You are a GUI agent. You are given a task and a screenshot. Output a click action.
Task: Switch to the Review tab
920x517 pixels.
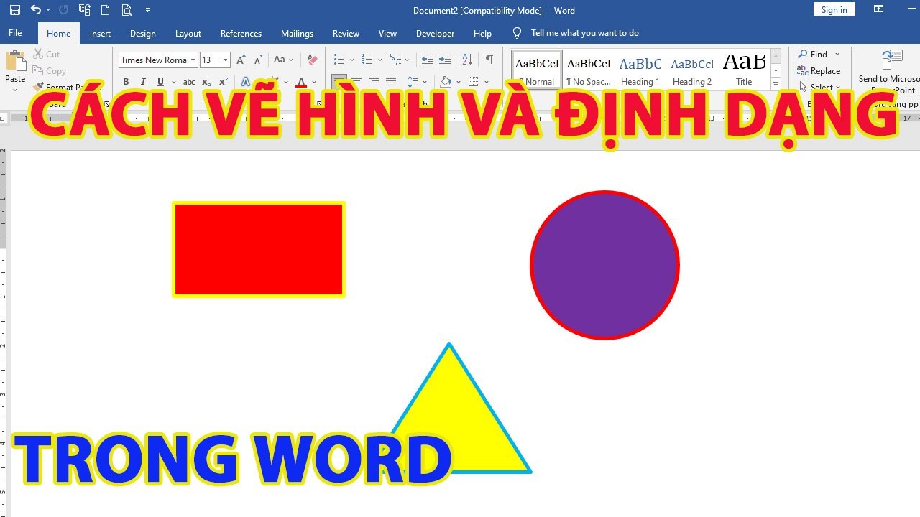(x=346, y=33)
